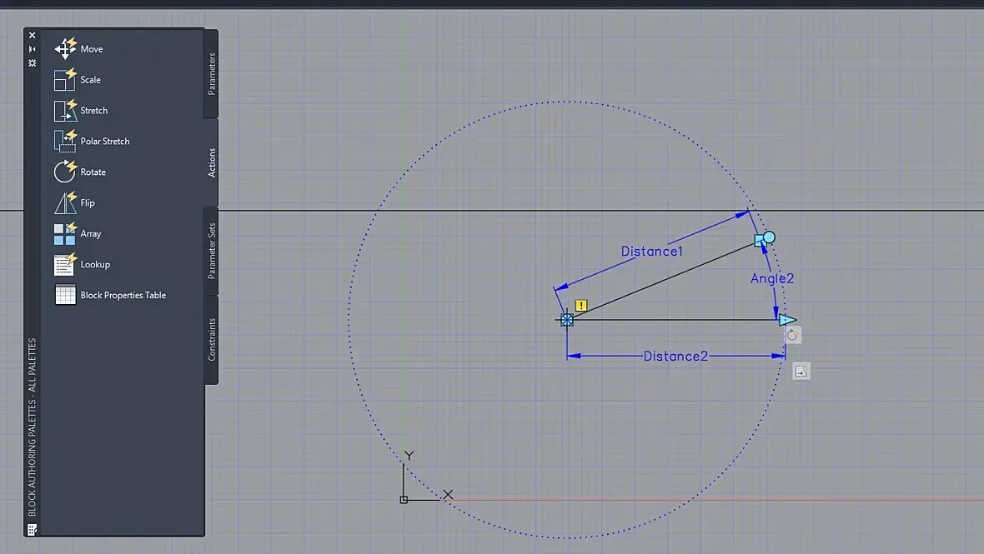Select the Rotate action tool
This screenshot has width=984, height=554.
(x=80, y=172)
